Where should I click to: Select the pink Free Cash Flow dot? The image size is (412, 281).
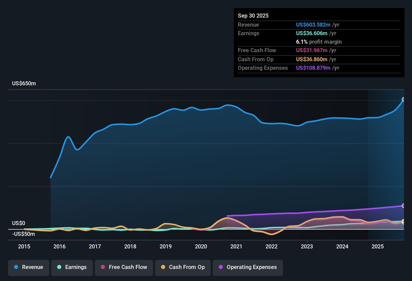102,267
